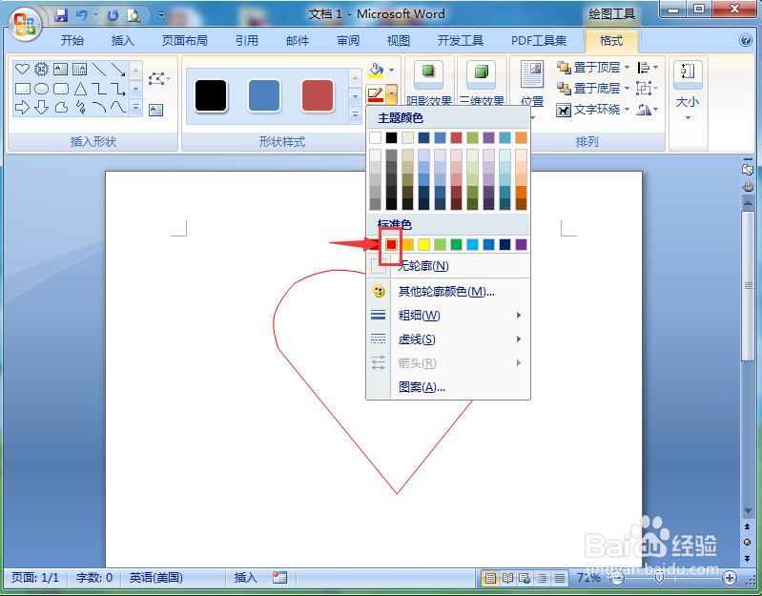Click the shape outline pencil icon
This screenshot has height=596, width=762.
pyautogui.click(x=375, y=93)
